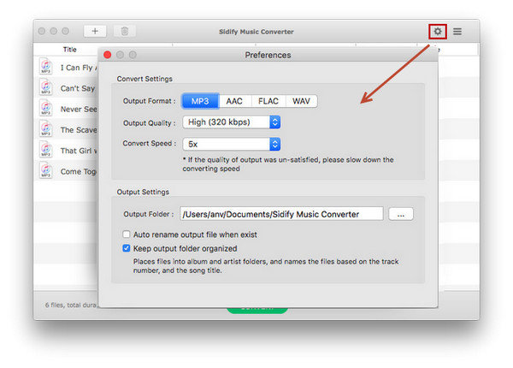Enable Auto rename output file when exist
Viewport: 513px width, 368px height.
[x=127, y=234]
